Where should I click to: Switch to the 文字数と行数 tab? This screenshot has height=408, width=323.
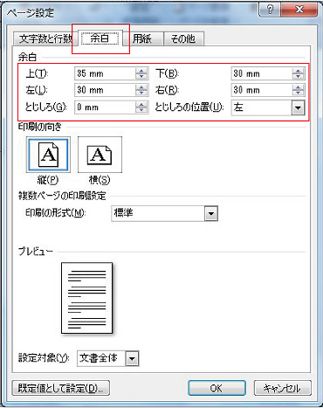(45, 38)
